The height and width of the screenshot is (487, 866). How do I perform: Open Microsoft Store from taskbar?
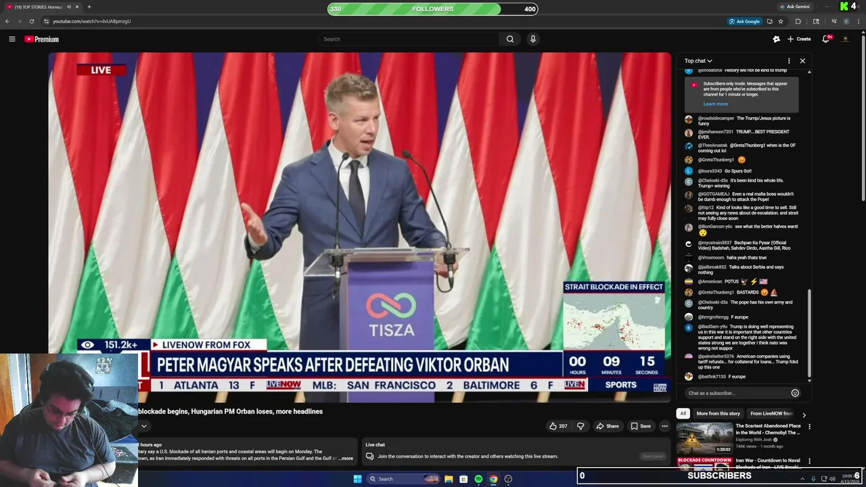pyautogui.click(x=463, y=479)
